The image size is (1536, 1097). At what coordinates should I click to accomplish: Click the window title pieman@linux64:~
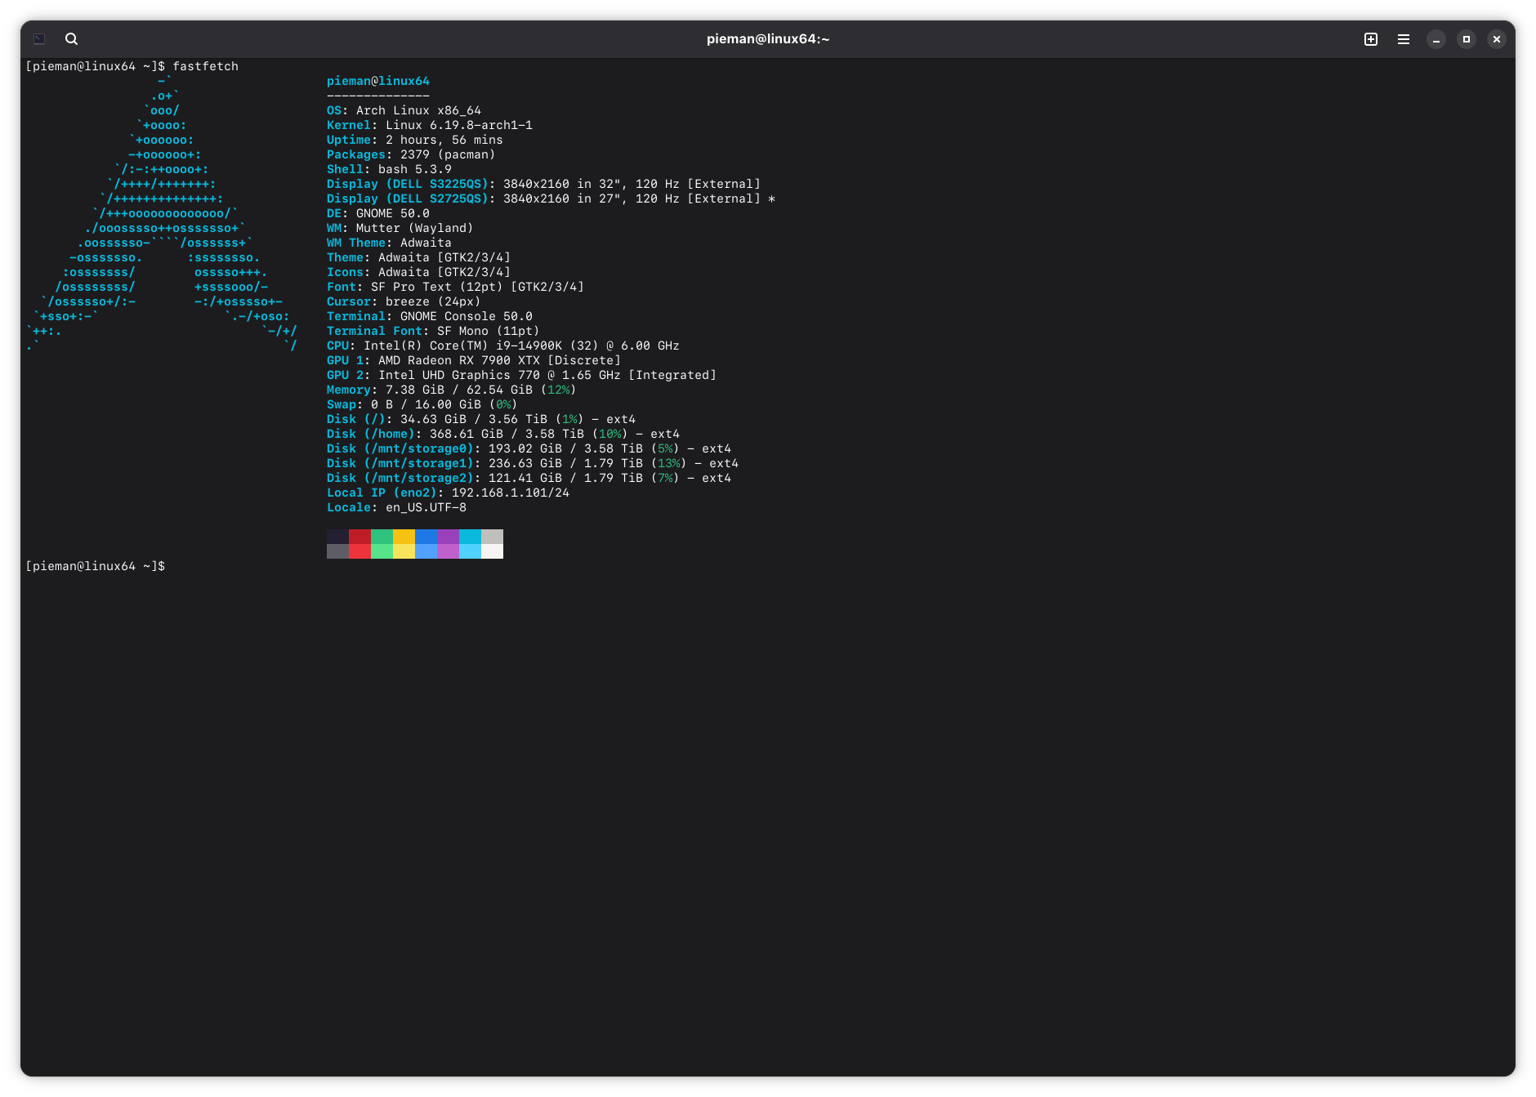768,39
